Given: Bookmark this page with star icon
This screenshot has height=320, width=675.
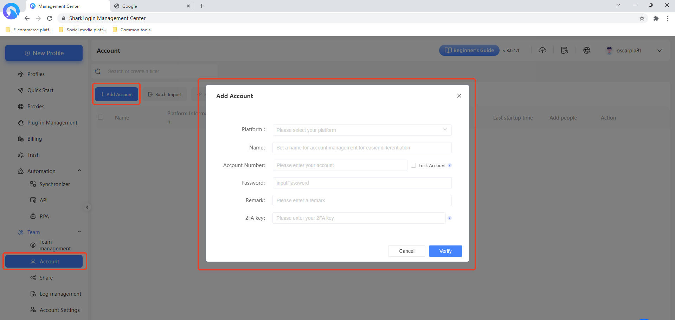Looking at the screenshot, I should [x=642, y=18].
